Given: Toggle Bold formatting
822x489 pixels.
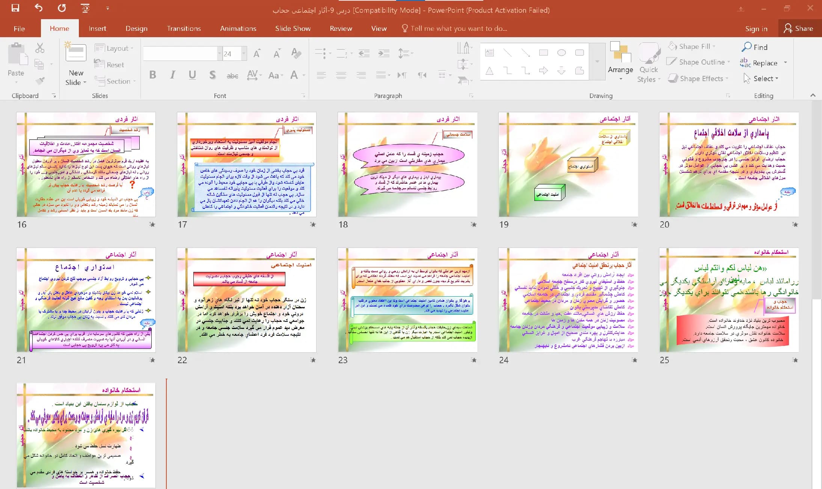Looking at the screenshot, I should pyautogui.click(x=152, y=75).
